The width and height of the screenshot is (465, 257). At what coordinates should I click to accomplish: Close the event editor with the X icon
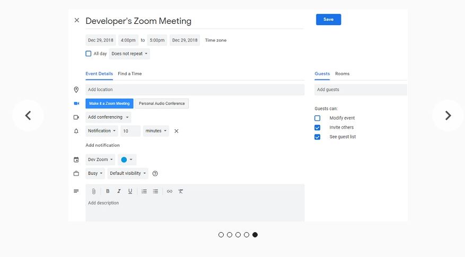[77, 20]
